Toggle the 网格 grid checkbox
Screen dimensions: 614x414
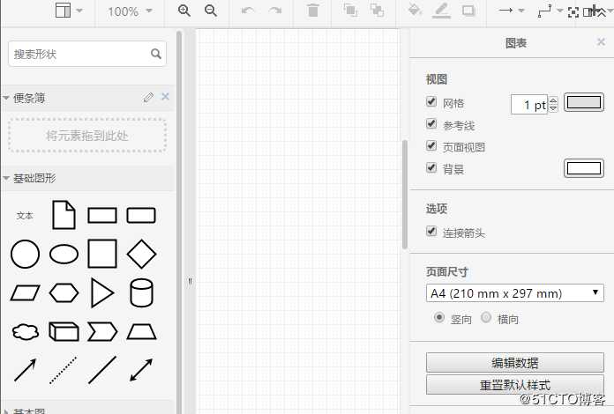(431, 101)
